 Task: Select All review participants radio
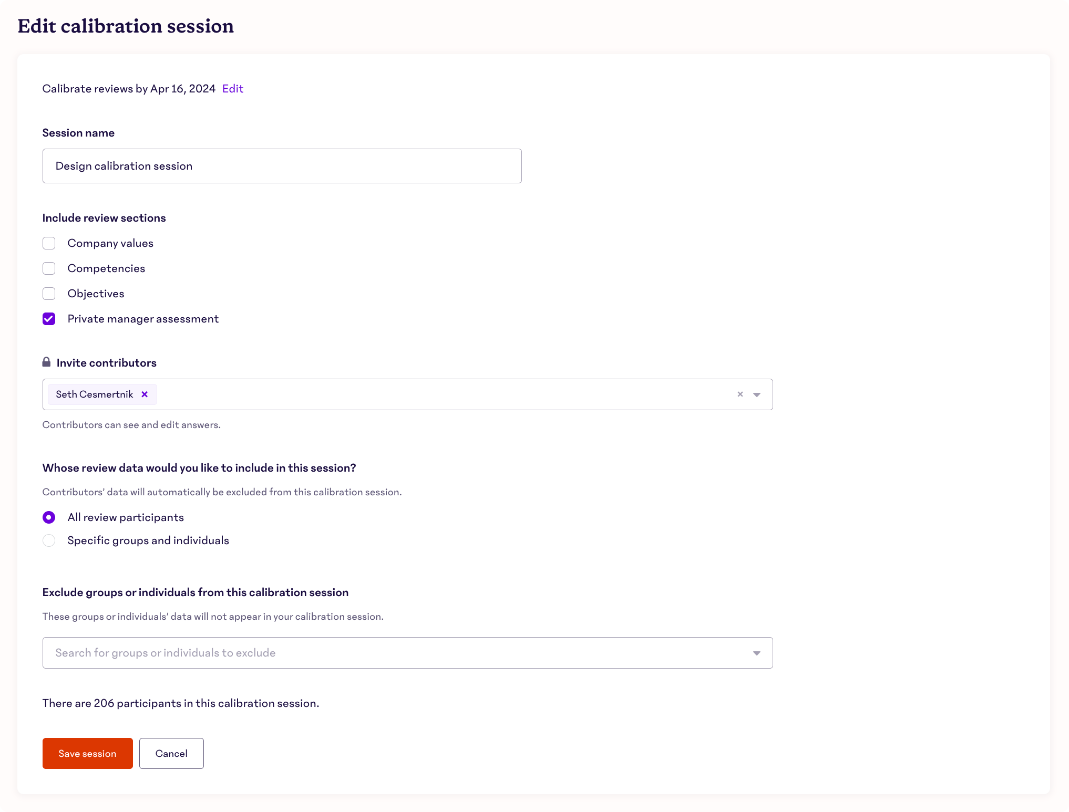click(49, 517)
